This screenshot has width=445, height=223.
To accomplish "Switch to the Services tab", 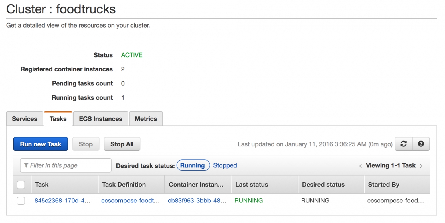I will pos(25,119).
